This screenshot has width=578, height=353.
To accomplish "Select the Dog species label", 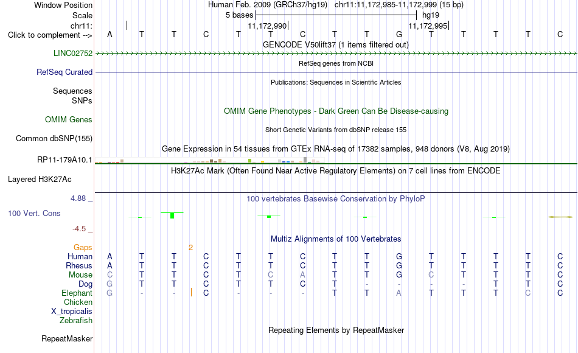I will tap(86, 284).
